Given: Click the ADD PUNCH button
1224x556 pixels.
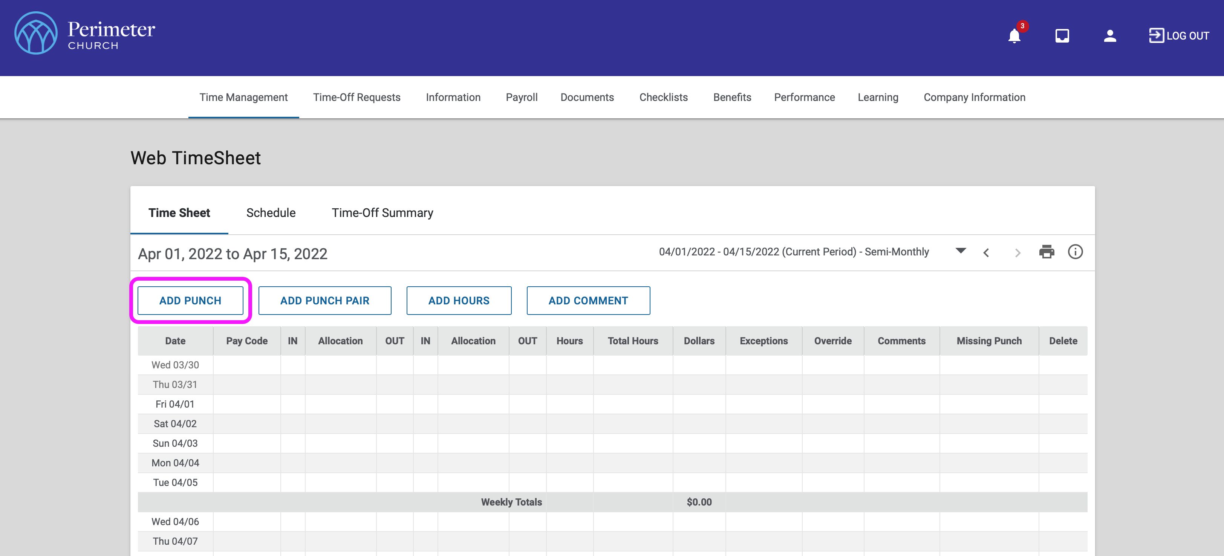Looking at the screenshot, I should pos(190,301).
